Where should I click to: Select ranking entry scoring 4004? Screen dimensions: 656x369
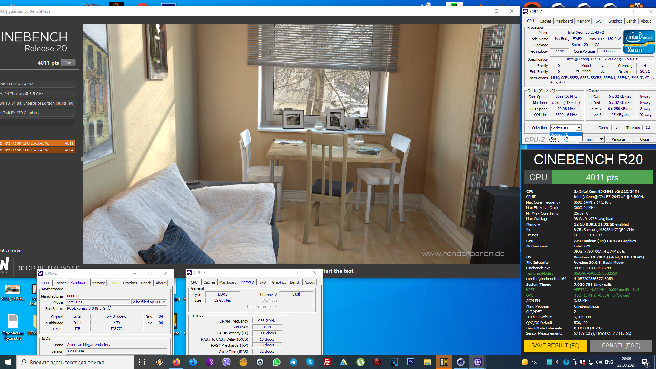(37, 150)
